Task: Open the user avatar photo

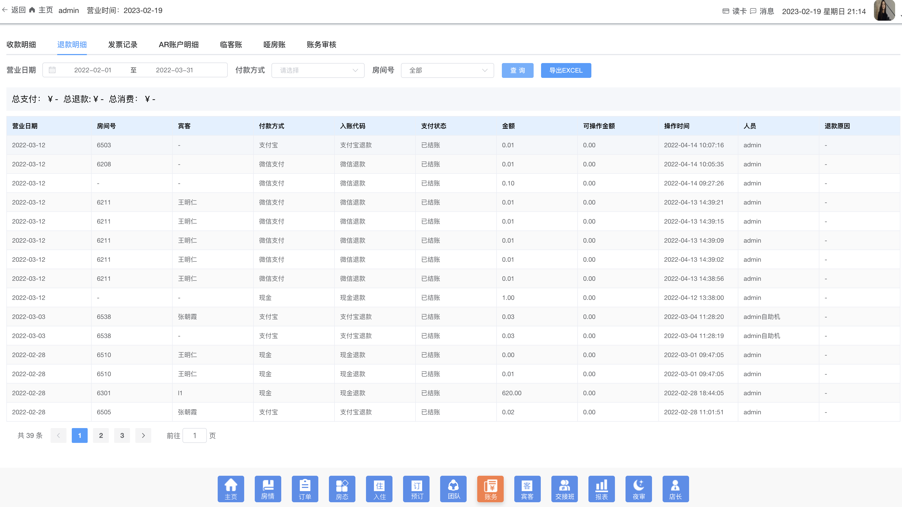Action: 885,11
